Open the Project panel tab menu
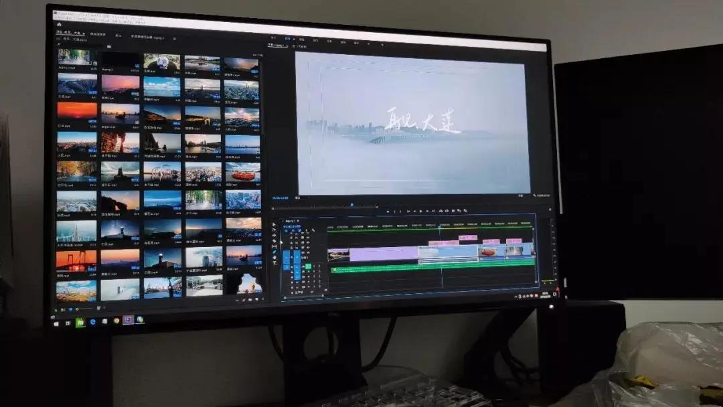Viewport: 723px width, 407px height. [x=84, y=33]
